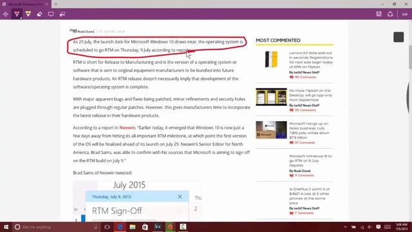Open File Explorer from taskbar

(x=133, y=227)
